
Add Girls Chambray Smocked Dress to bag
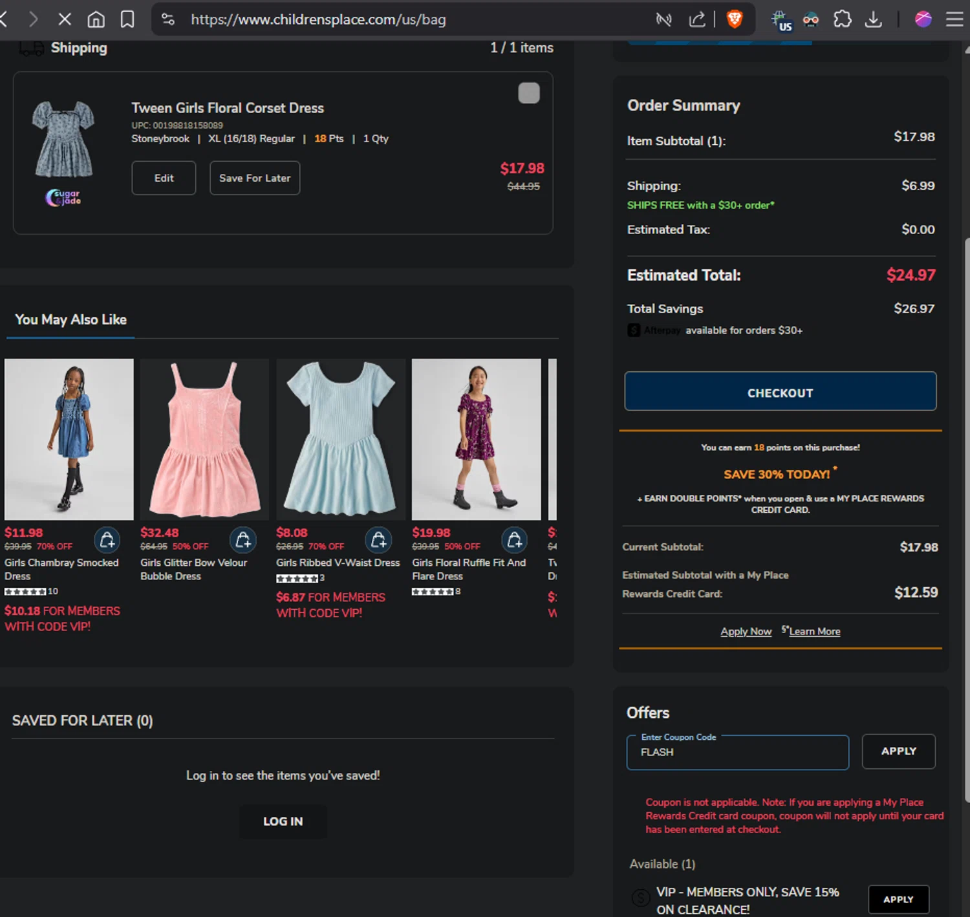[x=107, y=540]
